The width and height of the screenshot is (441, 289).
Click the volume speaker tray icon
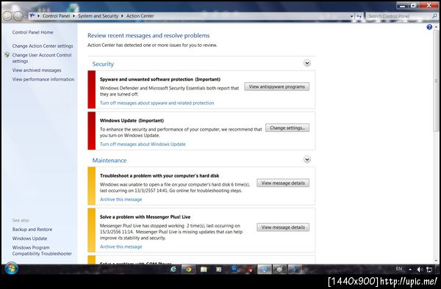(x=420, y=270)
